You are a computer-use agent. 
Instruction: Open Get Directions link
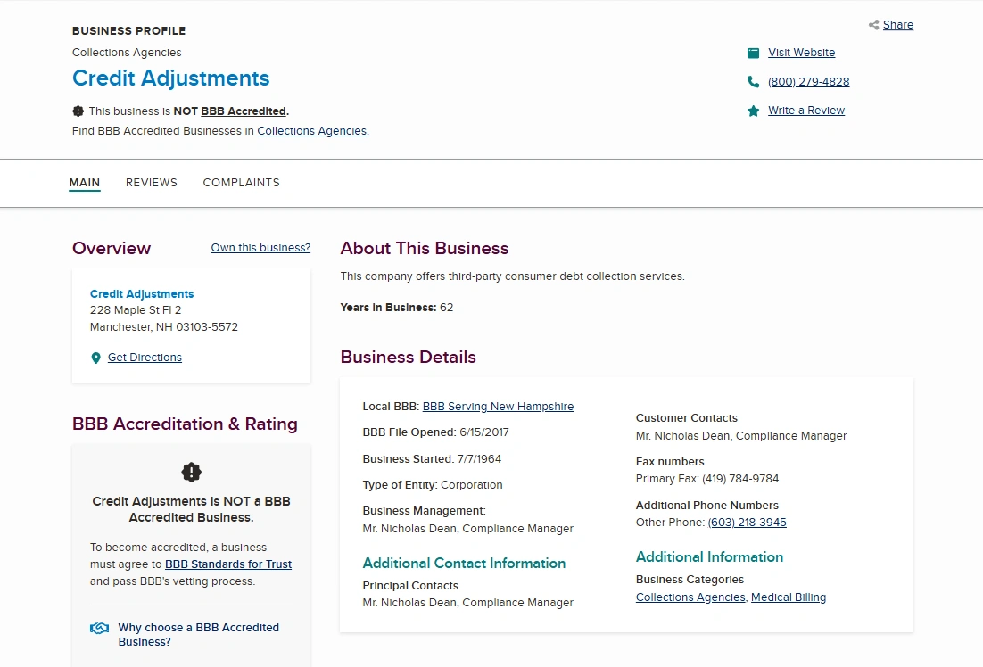[145, 358]
